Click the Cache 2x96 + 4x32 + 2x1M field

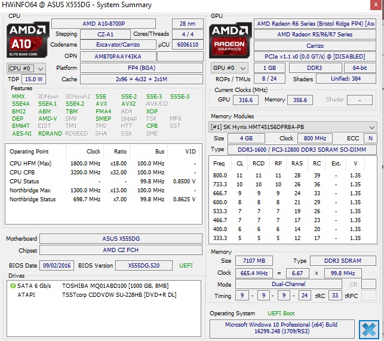click(x=142, y=79)
